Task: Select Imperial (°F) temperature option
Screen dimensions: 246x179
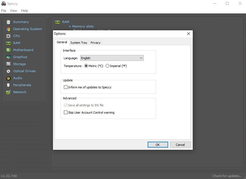Action: [x=116, y=66]
